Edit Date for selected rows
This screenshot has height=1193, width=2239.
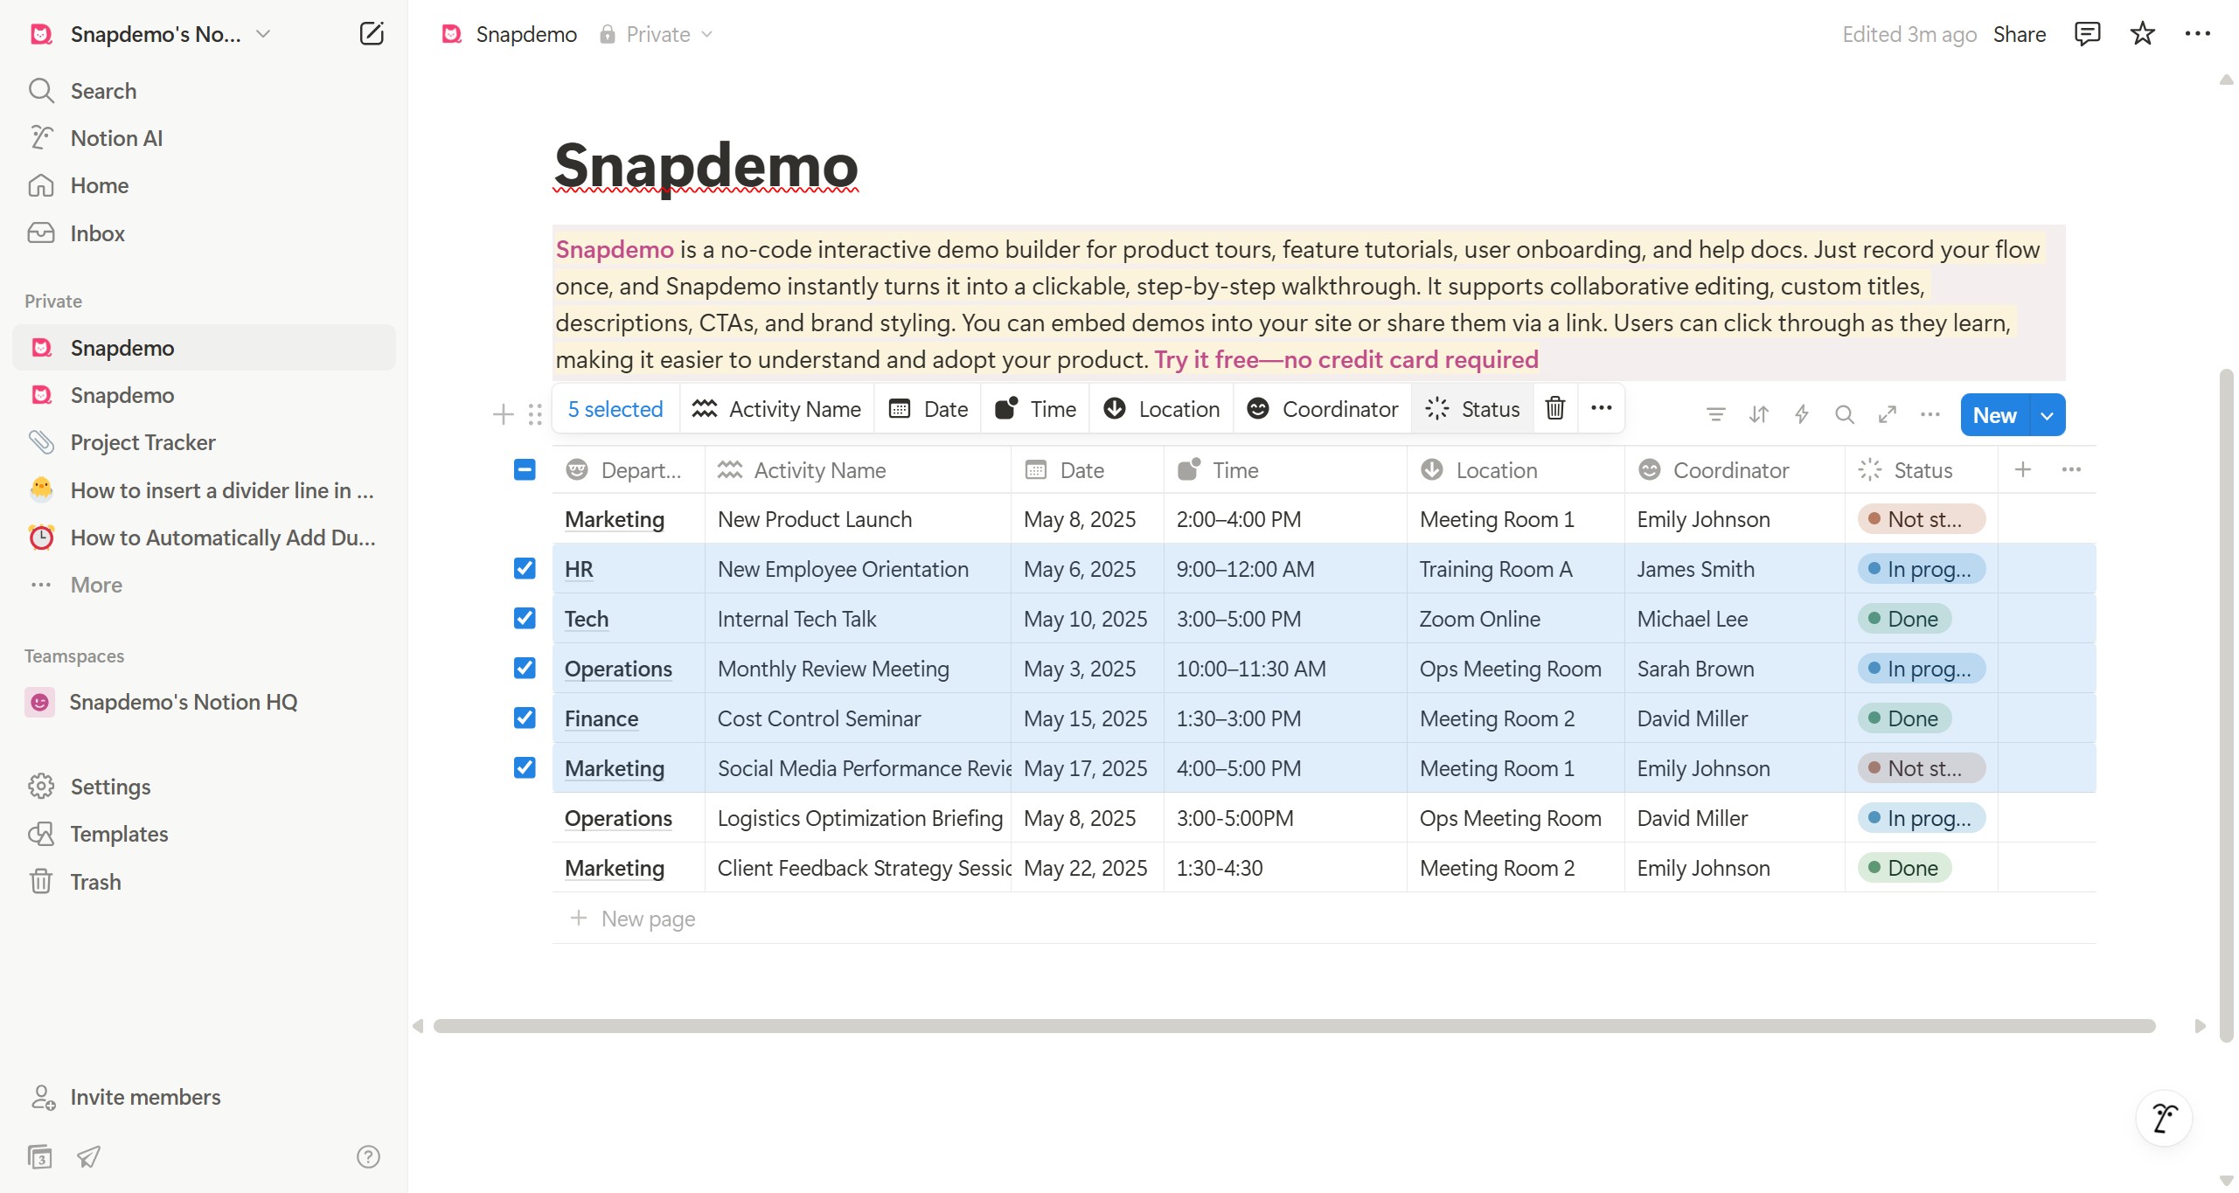(928, 409)
